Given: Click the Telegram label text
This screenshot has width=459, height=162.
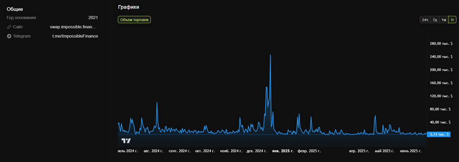Looking at the screenshot, I should 21,36.
